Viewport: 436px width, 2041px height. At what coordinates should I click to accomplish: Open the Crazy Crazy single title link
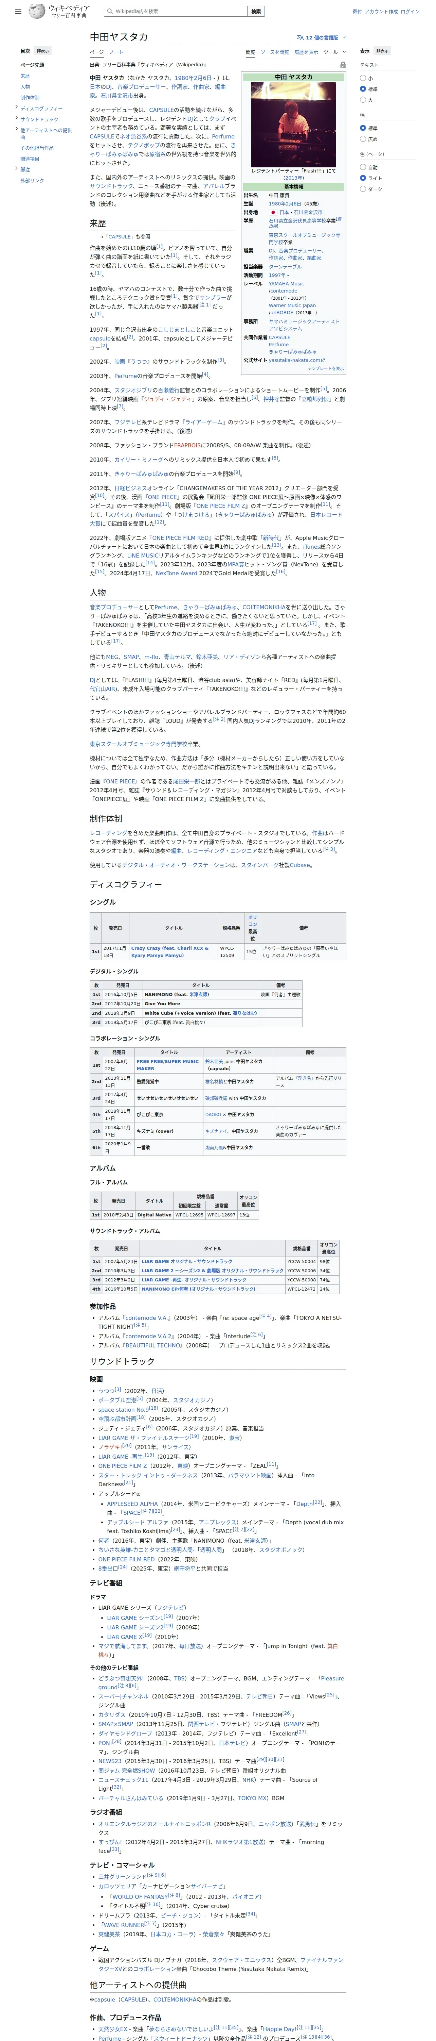(170, 951)
